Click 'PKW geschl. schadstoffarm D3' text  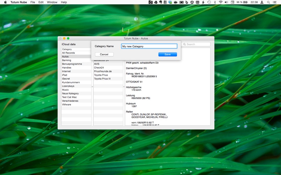(x=142, y=63)
